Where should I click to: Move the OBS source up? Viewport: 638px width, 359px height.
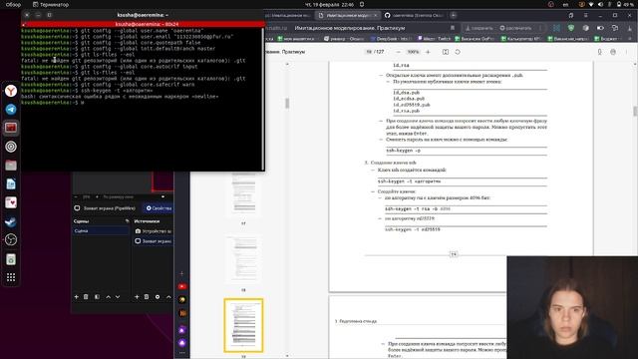pyautogui.click(x=168, y=297)
